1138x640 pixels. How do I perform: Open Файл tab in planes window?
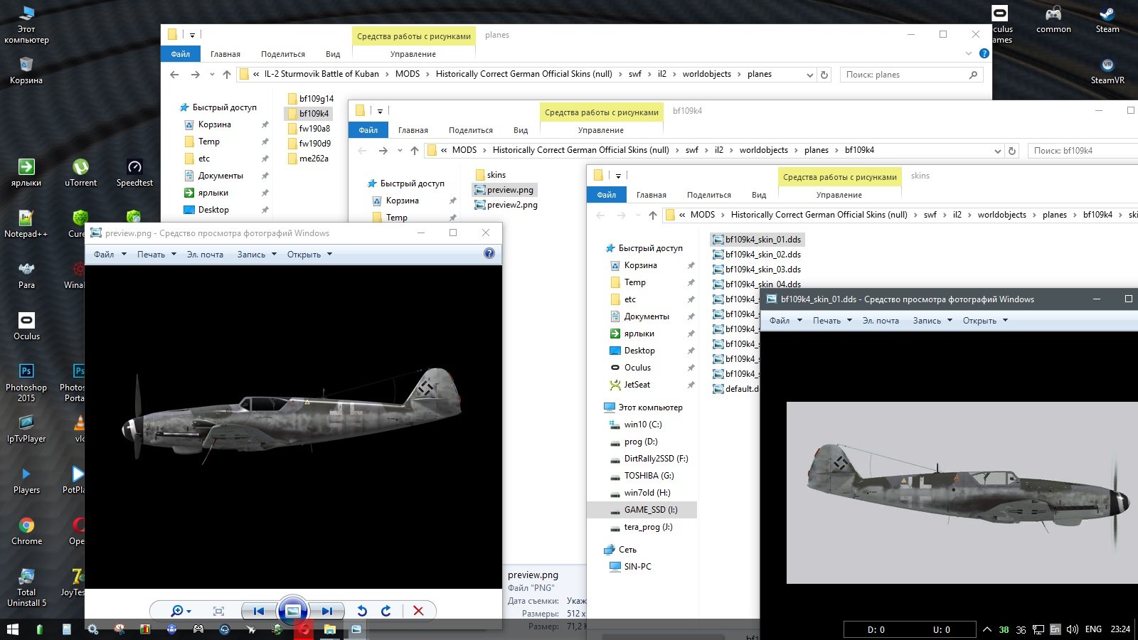(181, 54)
